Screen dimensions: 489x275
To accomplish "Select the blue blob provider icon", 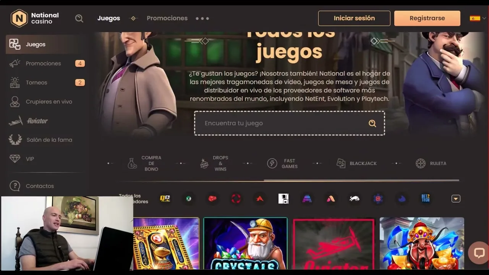I will click(x=402, y=199).
